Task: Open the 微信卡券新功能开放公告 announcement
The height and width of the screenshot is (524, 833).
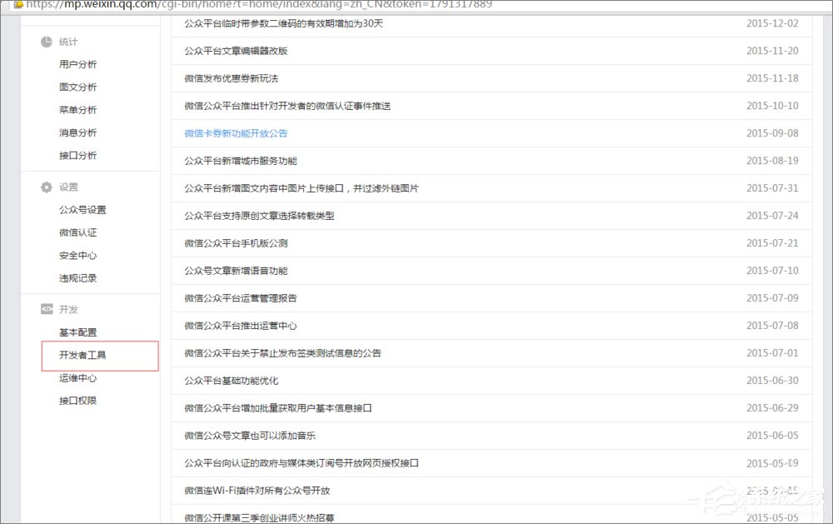Action: coord(234,132)
